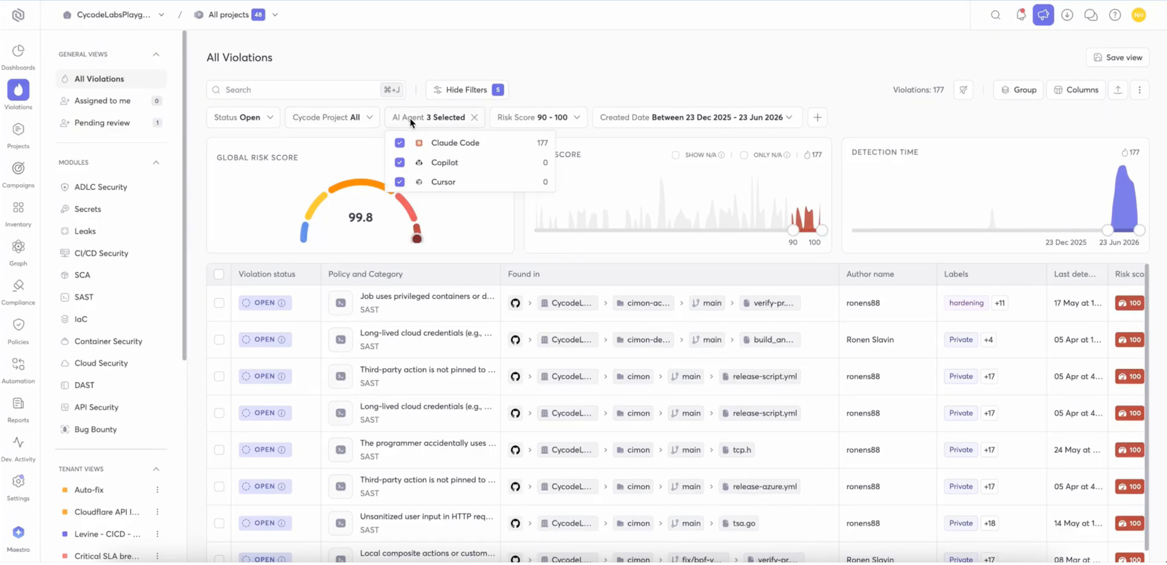Click the risk score slider handle at 100
The width and height of the screenshot is (1167, 565).
click(822, 230)
